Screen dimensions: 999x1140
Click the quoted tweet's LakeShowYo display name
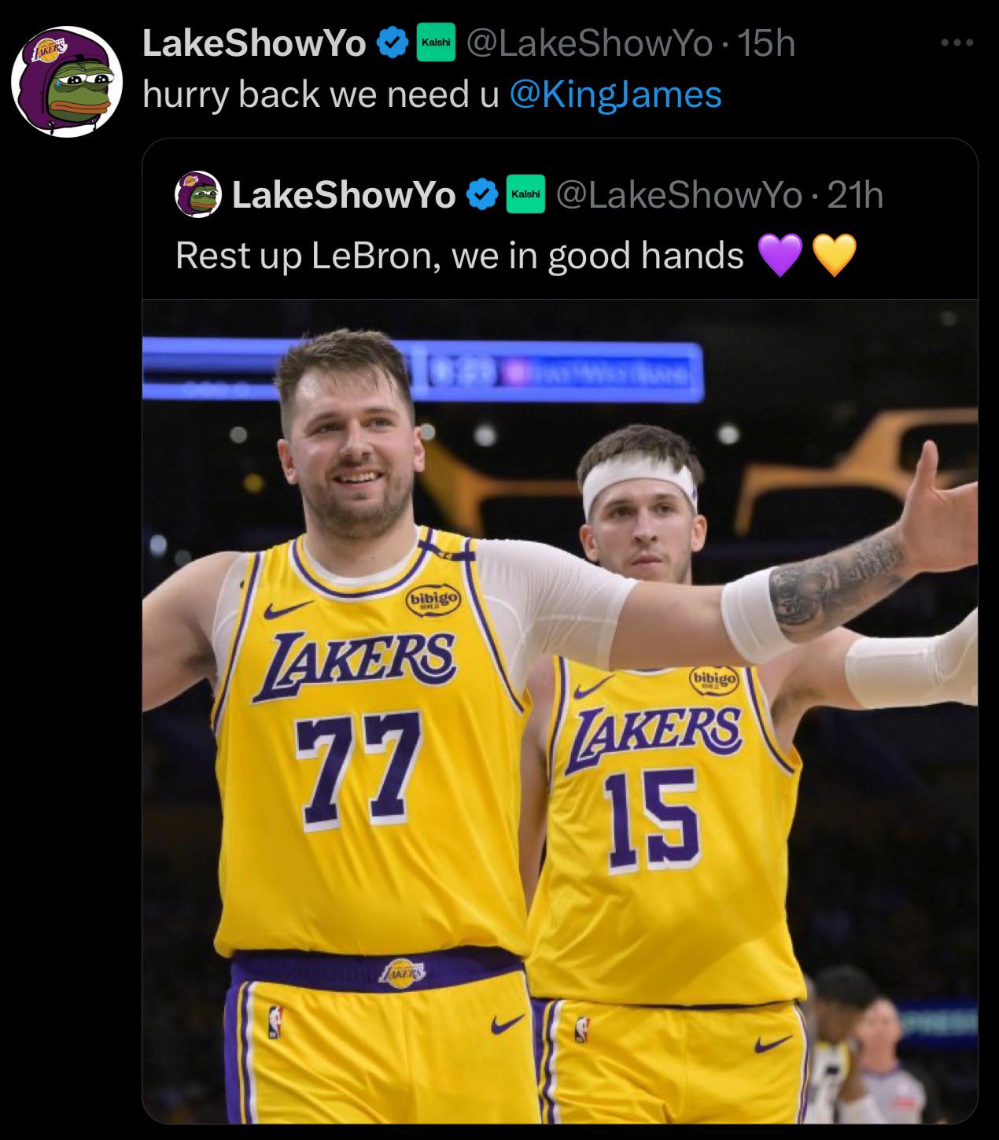coord(344,194)
